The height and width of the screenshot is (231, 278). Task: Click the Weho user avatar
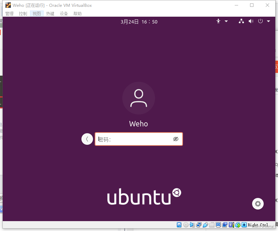(x=139, y=98)
